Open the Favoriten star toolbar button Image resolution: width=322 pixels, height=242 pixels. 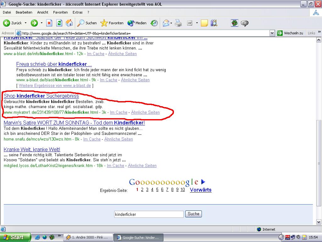coord(112,23)
